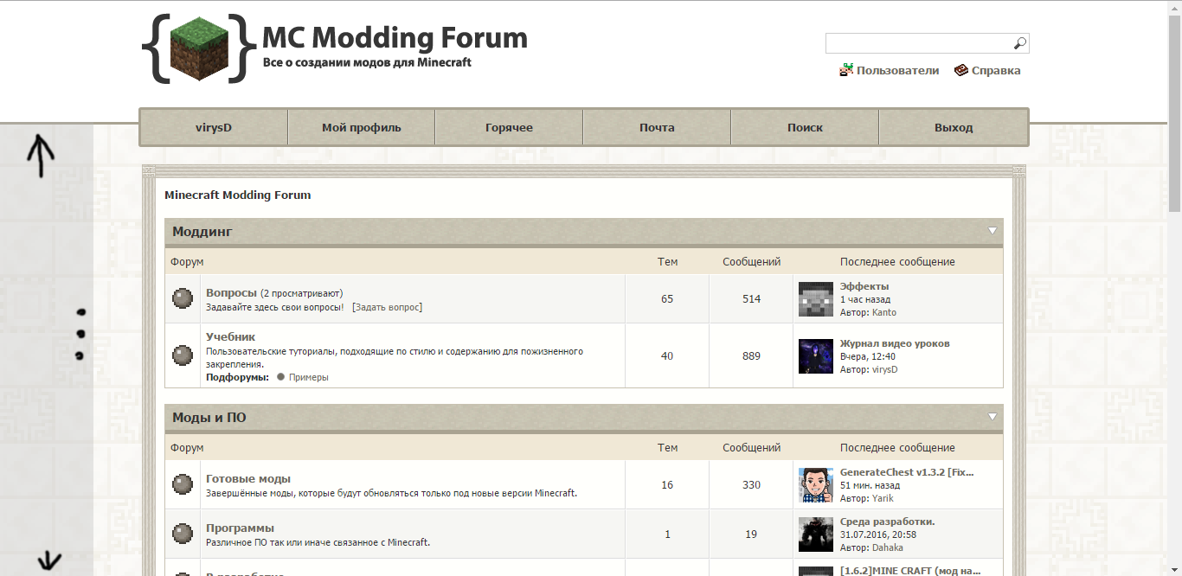
Task: Open the Примеры subforum link
Action: 309,377
